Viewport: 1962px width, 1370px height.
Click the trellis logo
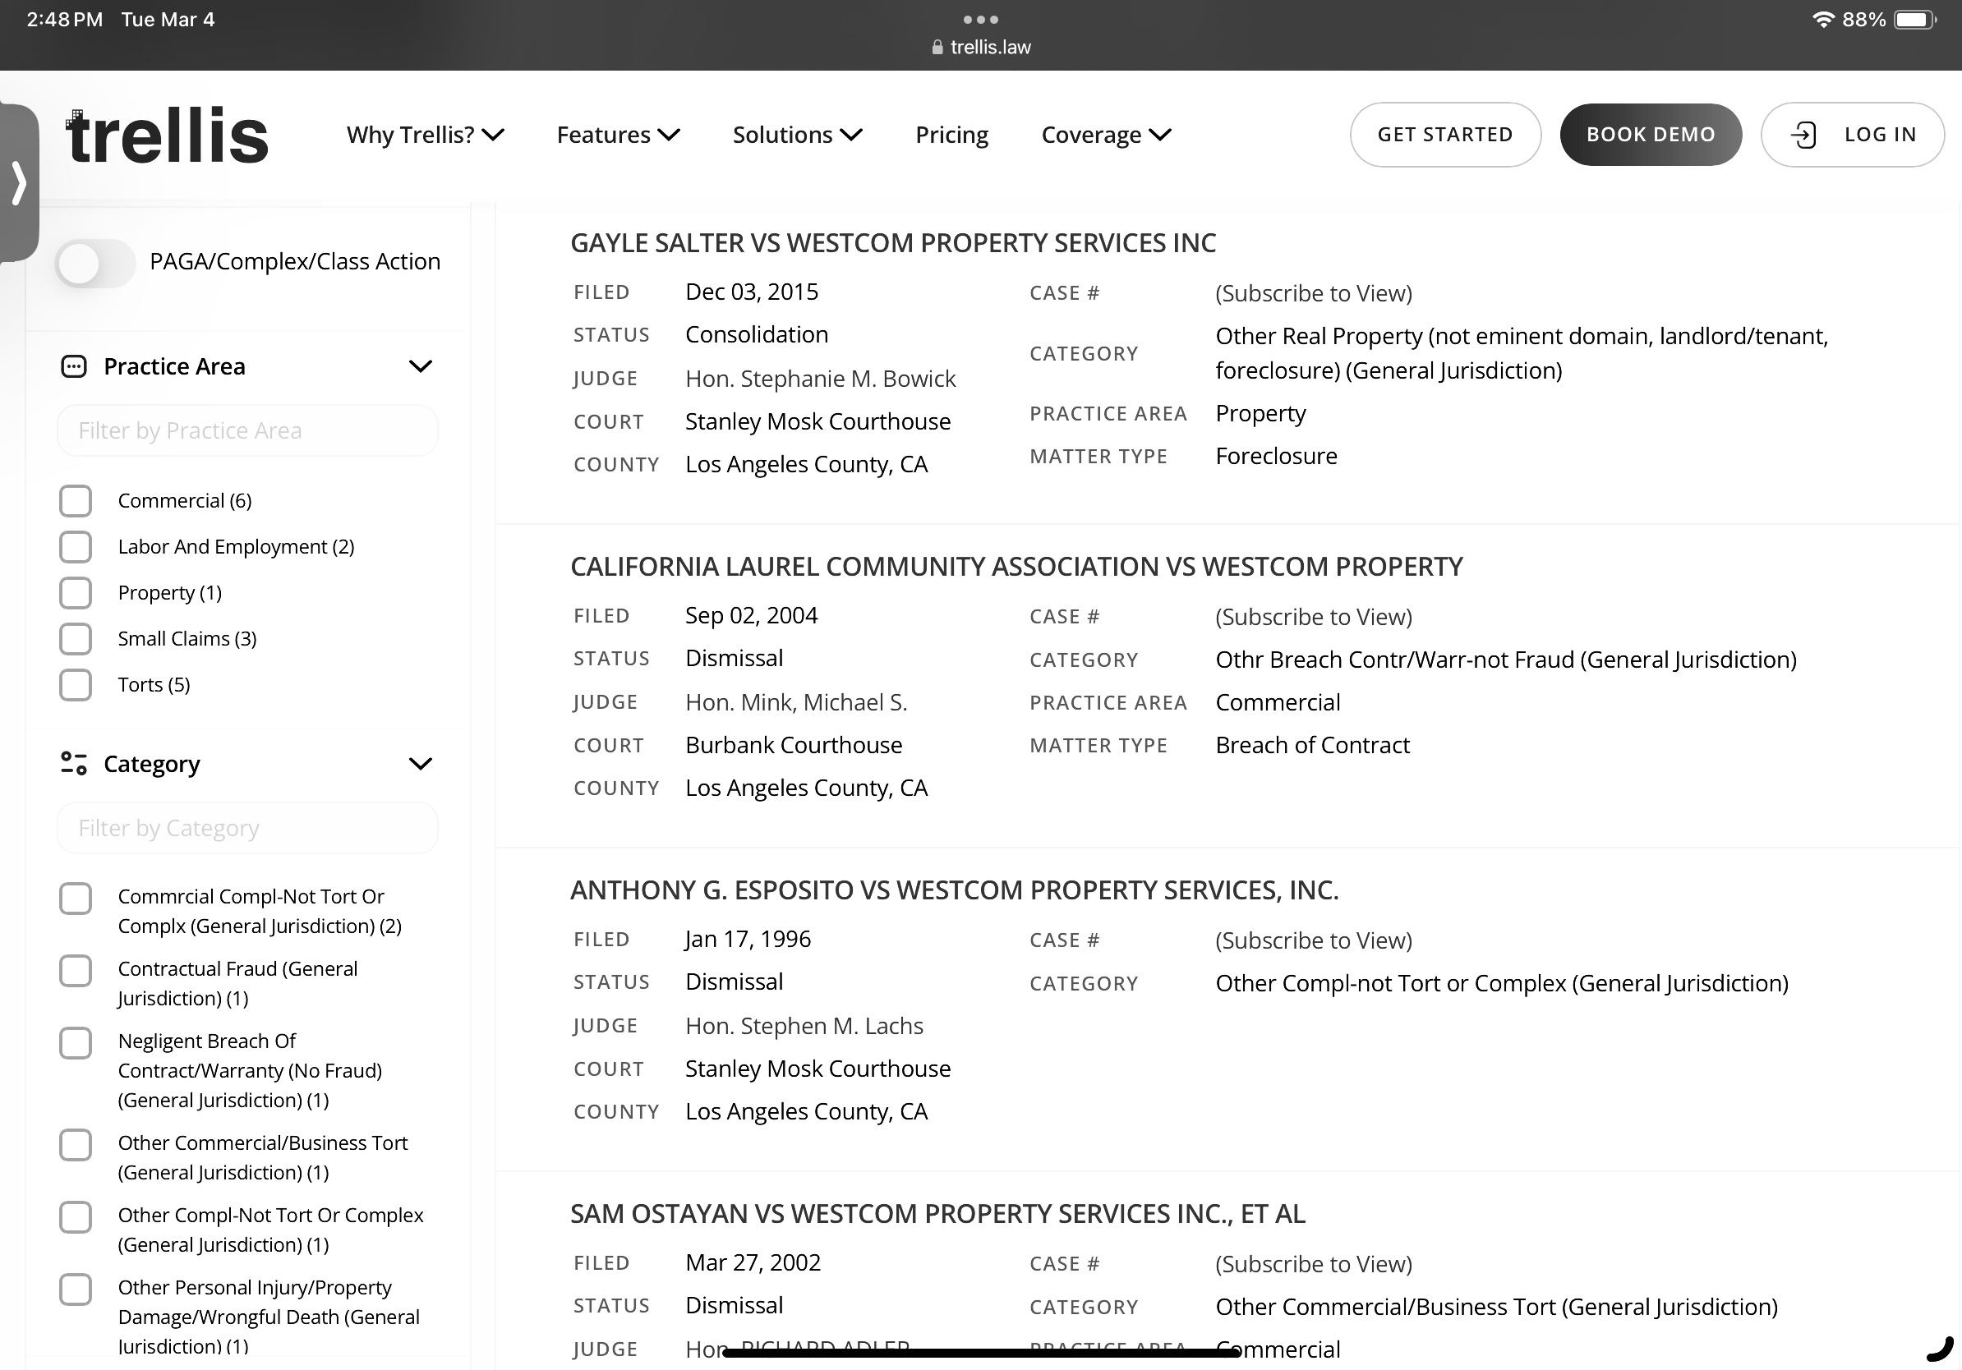coord(167,136)
